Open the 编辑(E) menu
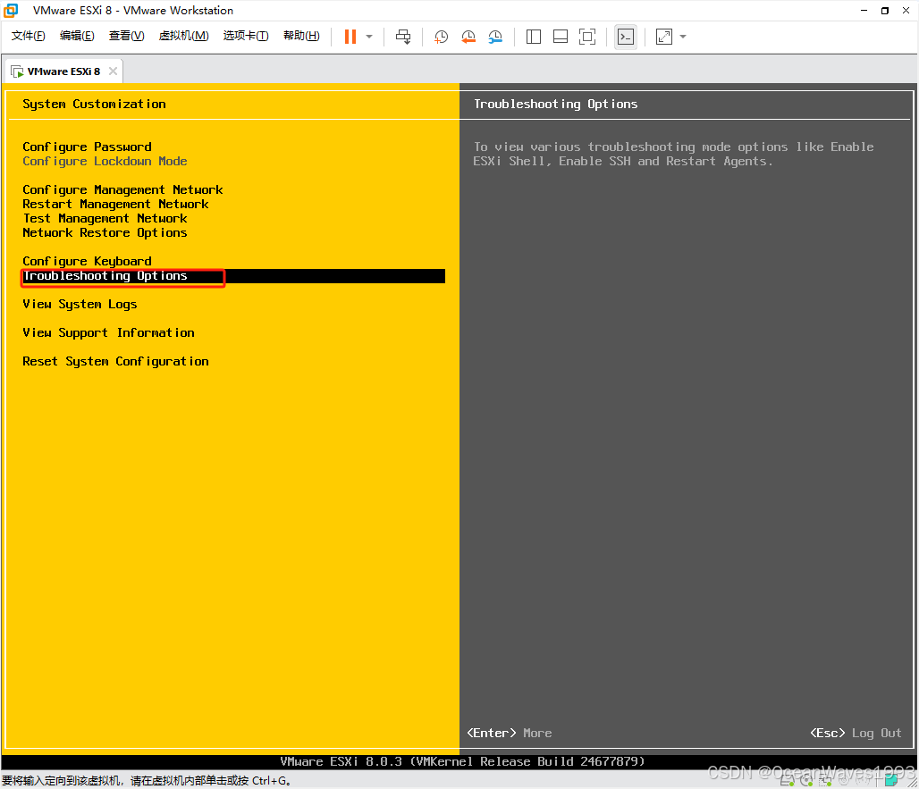 click(77, 36)
